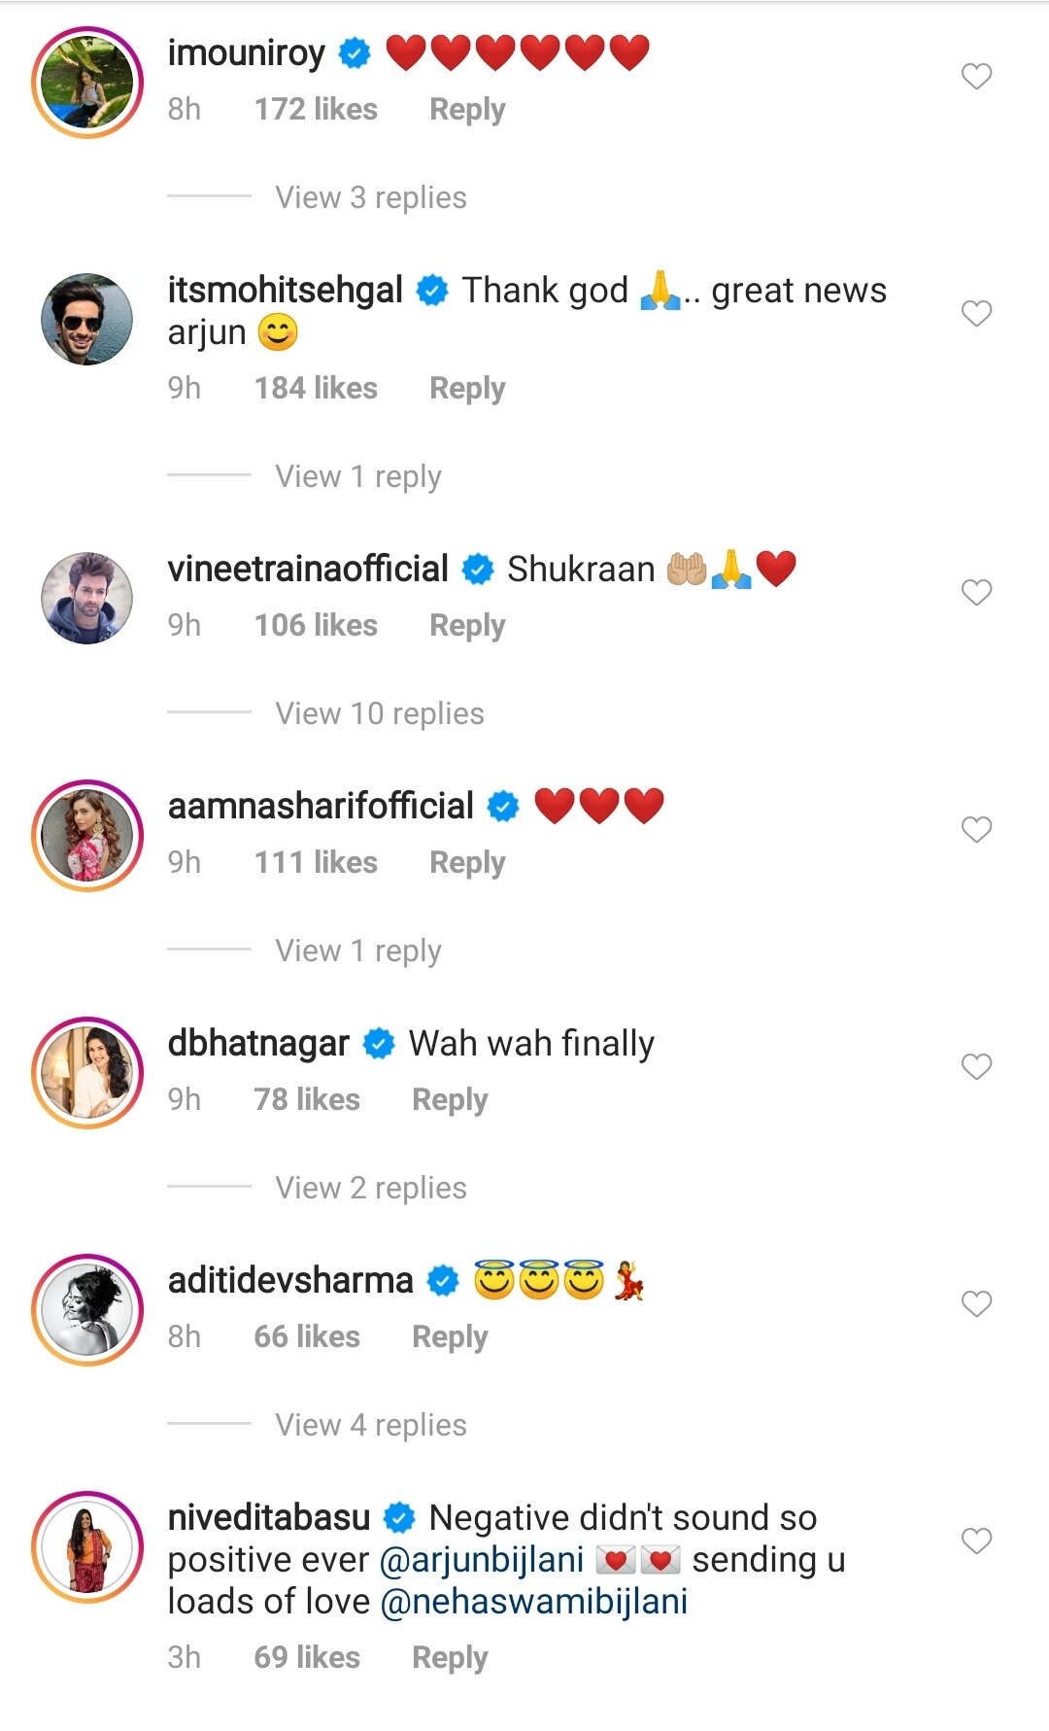
Task: Heart aamnasharifofficial's comment
Action: click(x=976, y=829)
